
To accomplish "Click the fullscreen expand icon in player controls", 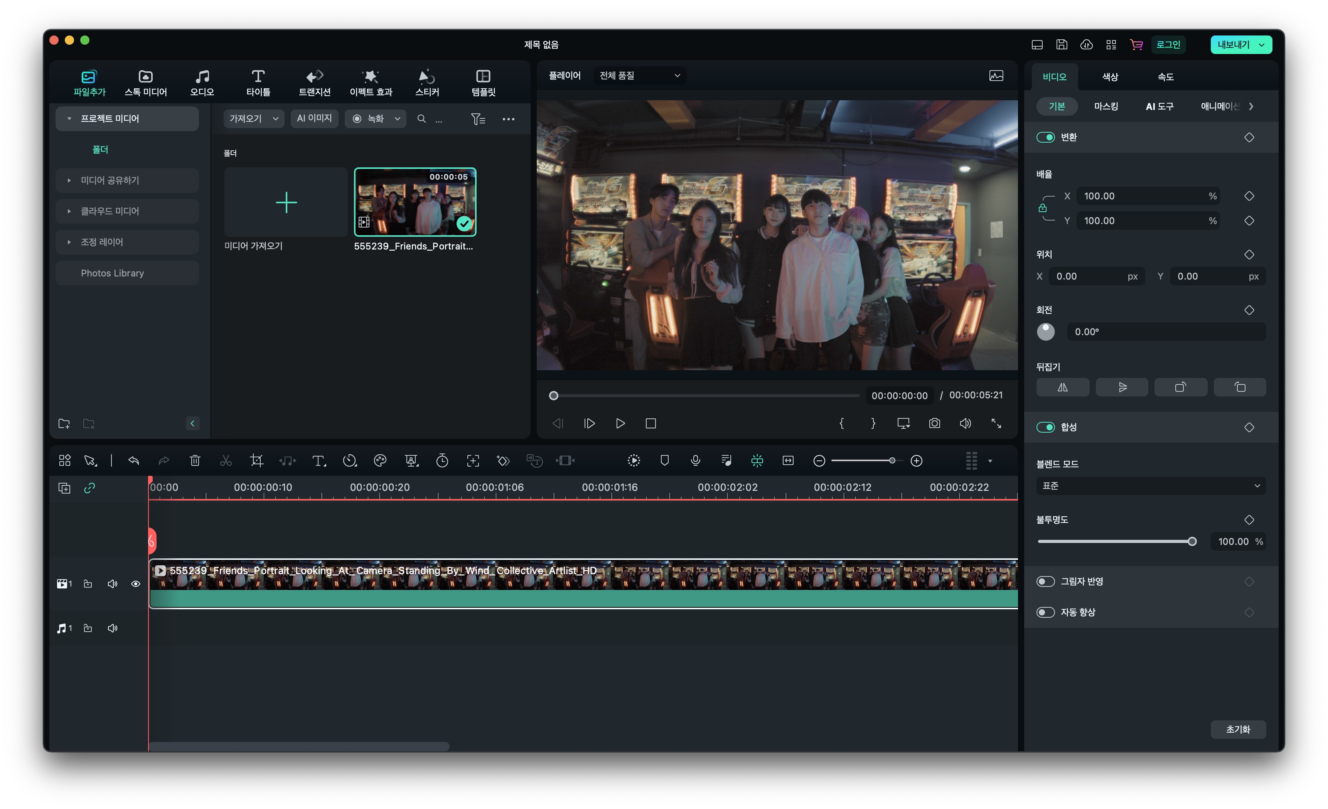I will point(996,423).
